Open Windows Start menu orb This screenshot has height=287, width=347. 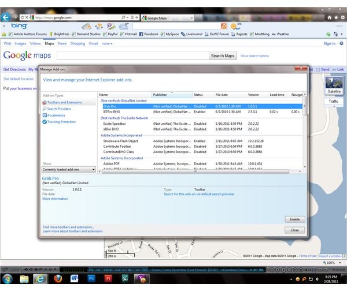(x=8, y=279)
